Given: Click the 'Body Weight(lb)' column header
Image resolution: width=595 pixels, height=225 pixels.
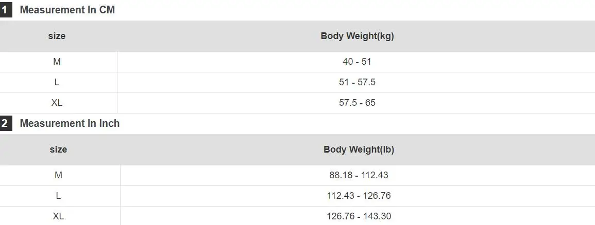Looking at the screenshot, I should (x=359, y=149).
